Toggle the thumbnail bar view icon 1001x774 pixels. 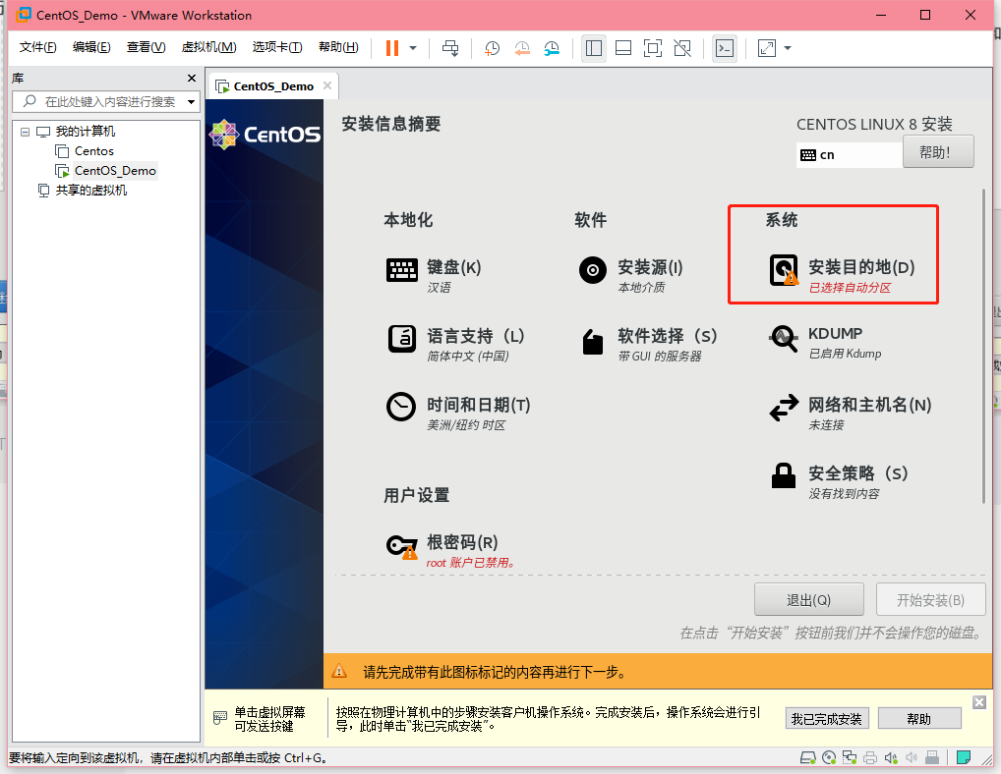(623, 48)
